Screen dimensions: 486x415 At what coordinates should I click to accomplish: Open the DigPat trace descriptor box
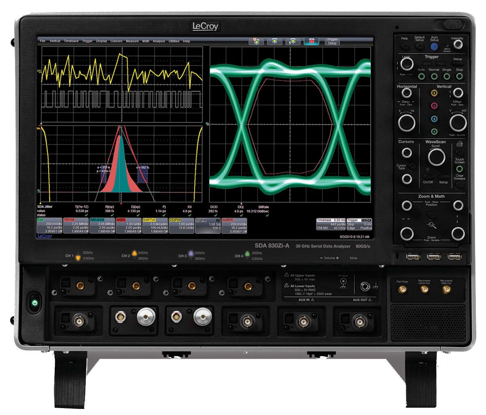[x=208, y=225]
